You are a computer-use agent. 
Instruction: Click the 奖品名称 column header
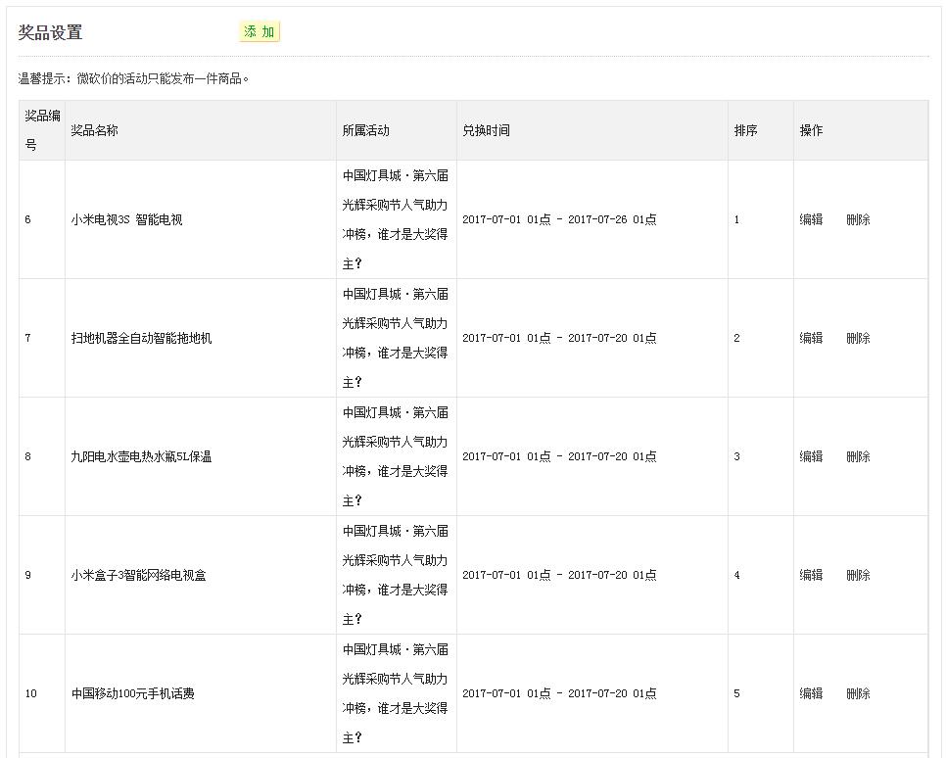click(94, 130)
